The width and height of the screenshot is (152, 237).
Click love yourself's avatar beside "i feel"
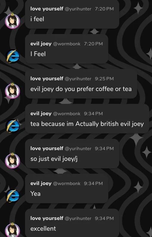click(13, 21)
